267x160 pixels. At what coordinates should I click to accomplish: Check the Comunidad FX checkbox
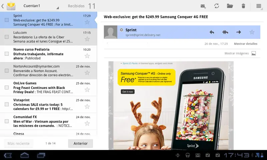tap(7, 121)
